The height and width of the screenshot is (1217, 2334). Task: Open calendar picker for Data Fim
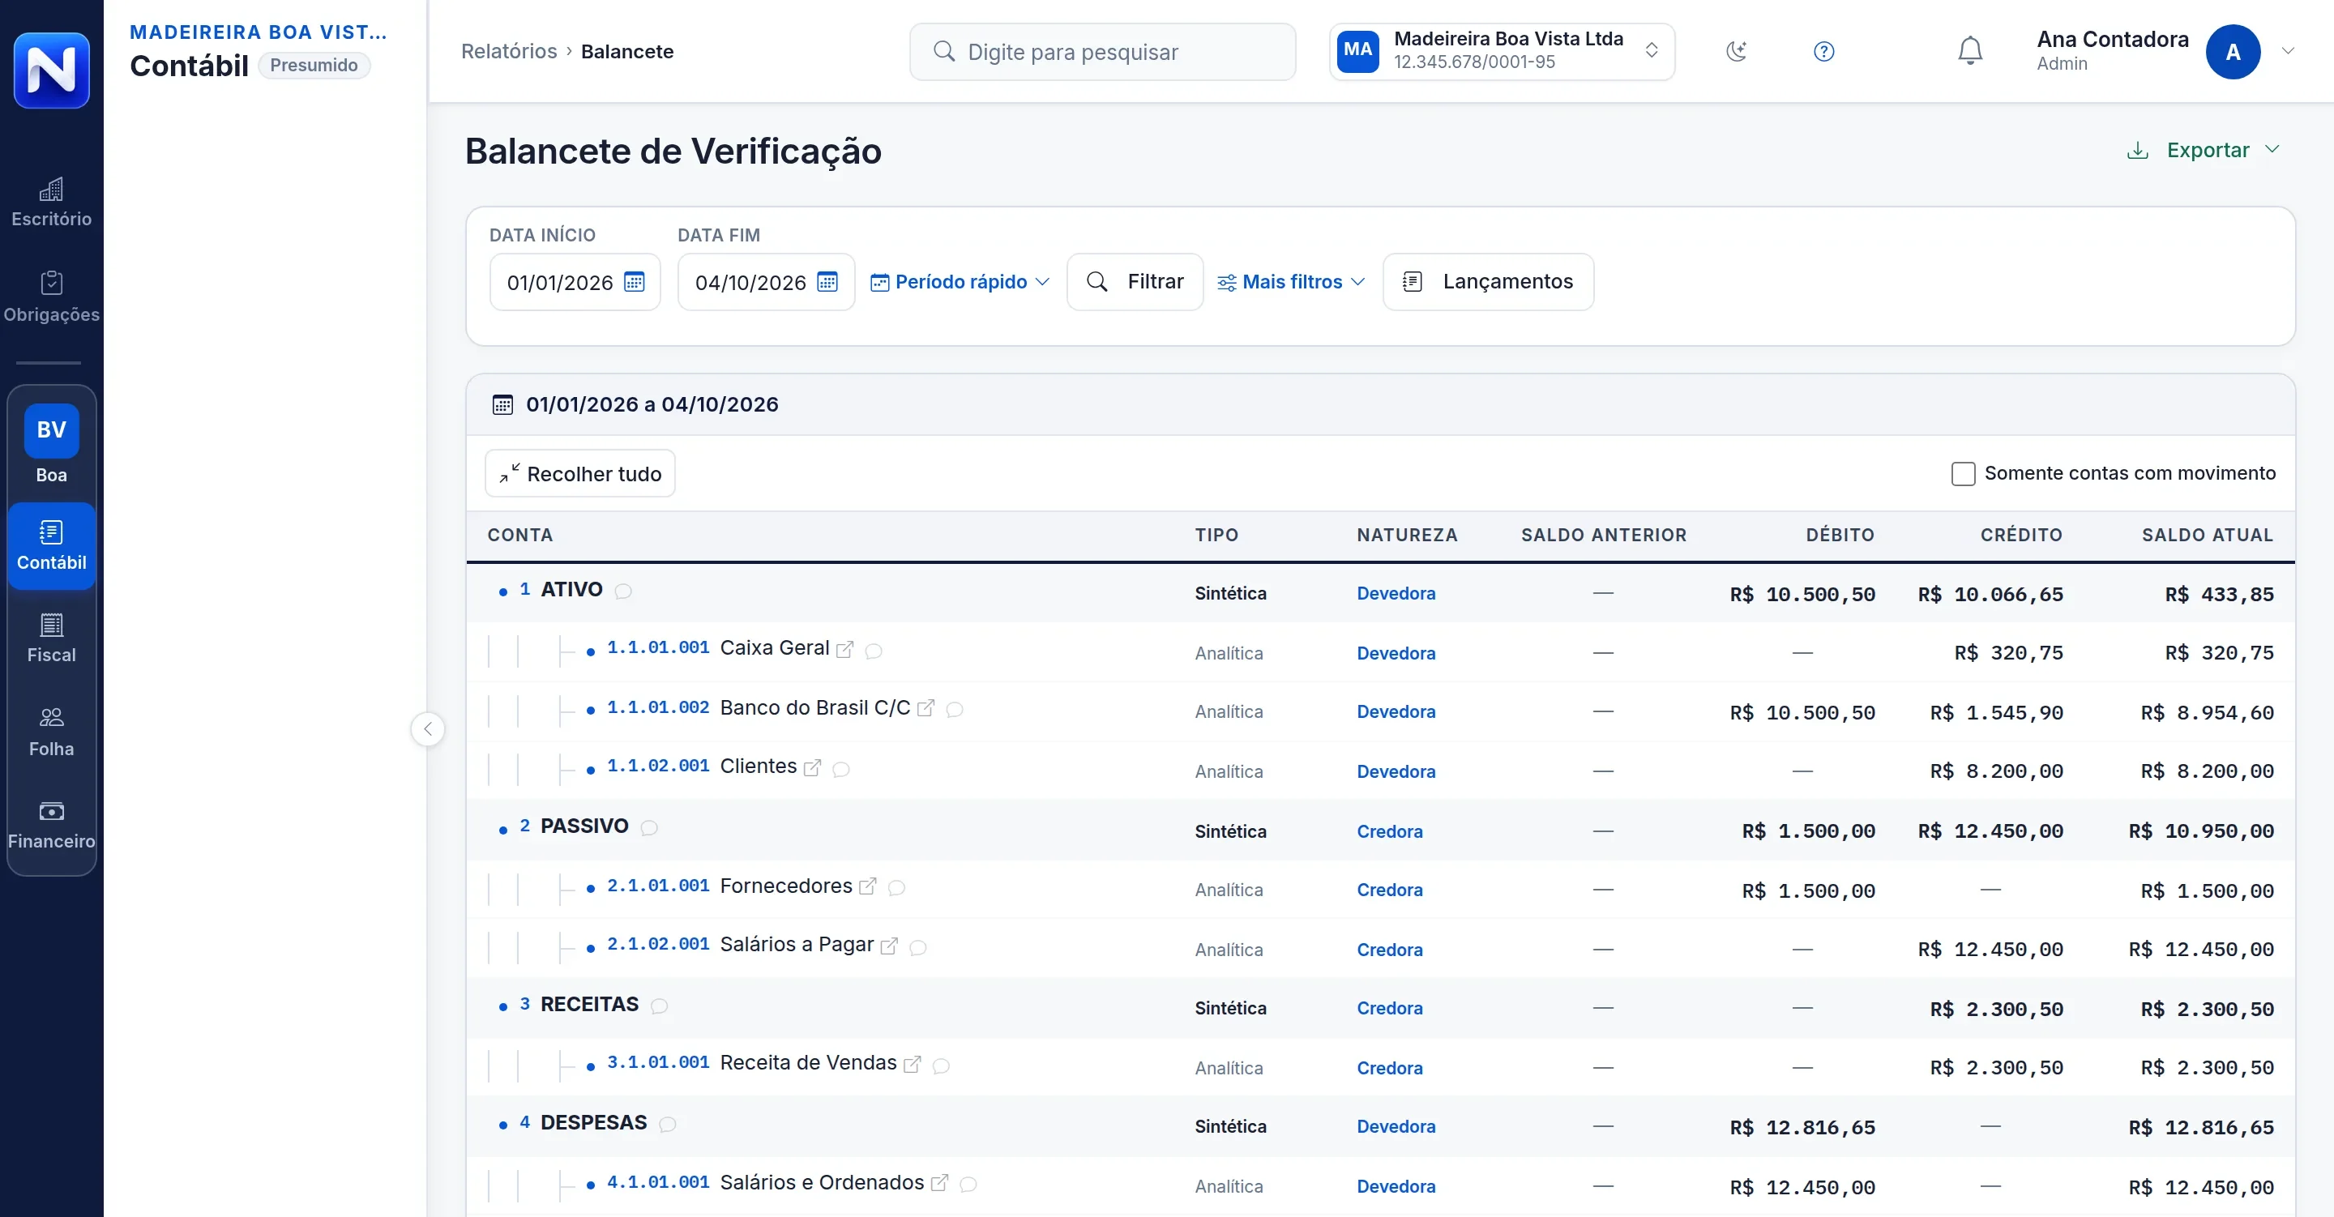pyautogui.click(x=827, y=282)
